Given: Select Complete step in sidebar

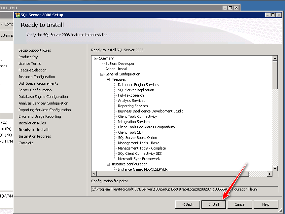Looking at the screenshot, I should 26,143.
